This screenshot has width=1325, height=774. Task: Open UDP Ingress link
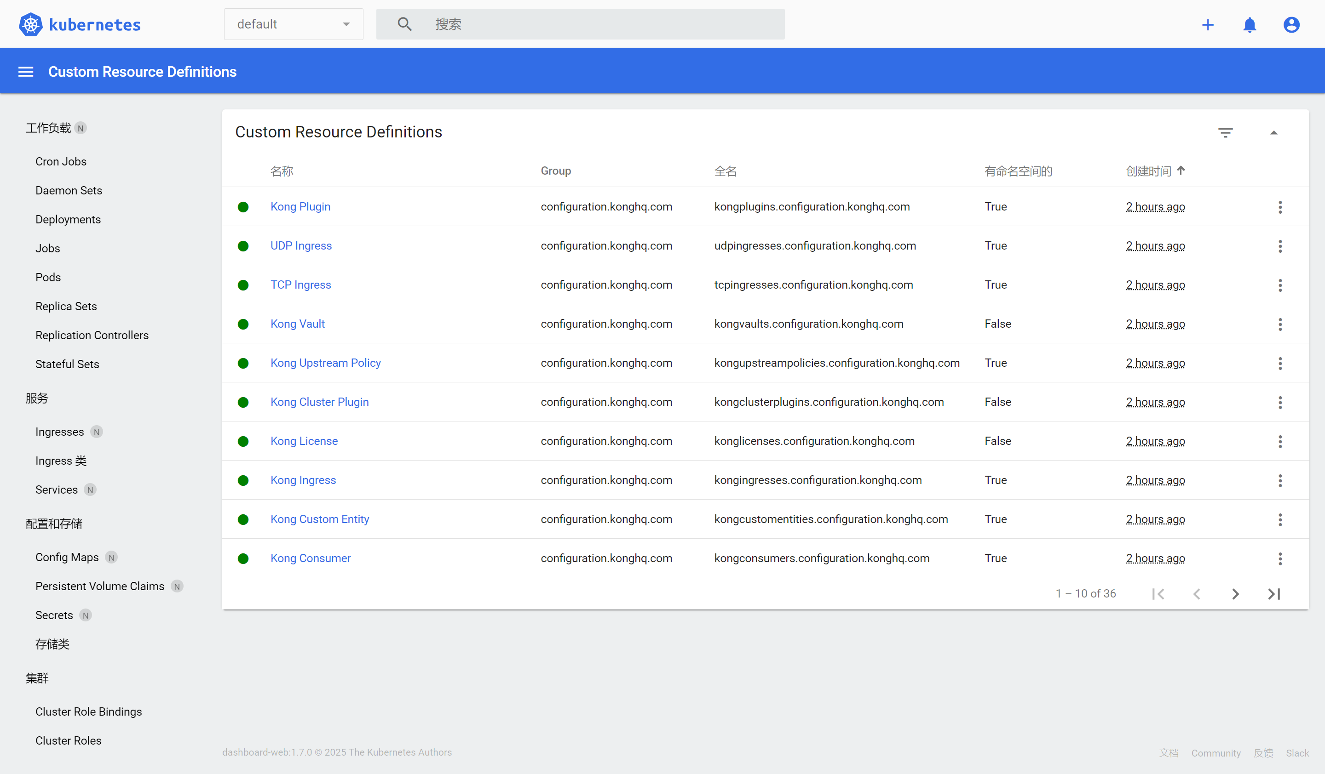coord(301,245)
